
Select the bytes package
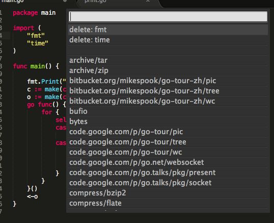click(168, 121)
